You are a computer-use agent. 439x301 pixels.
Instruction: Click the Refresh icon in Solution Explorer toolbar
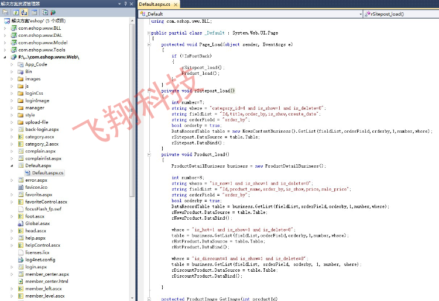[x=15, y=12]
